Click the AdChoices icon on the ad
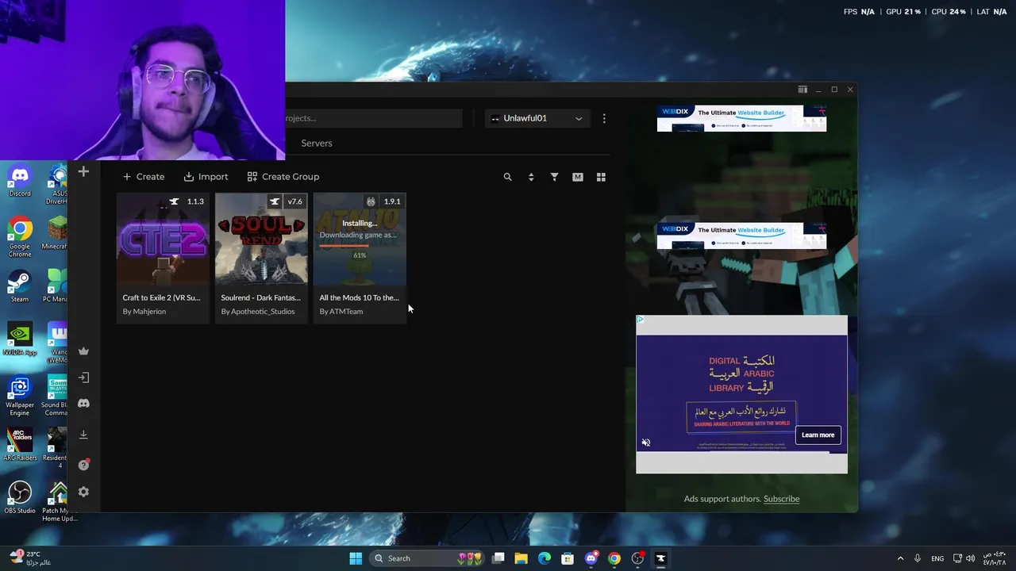Screen dimensions: 1016x571 pos(641,320)
